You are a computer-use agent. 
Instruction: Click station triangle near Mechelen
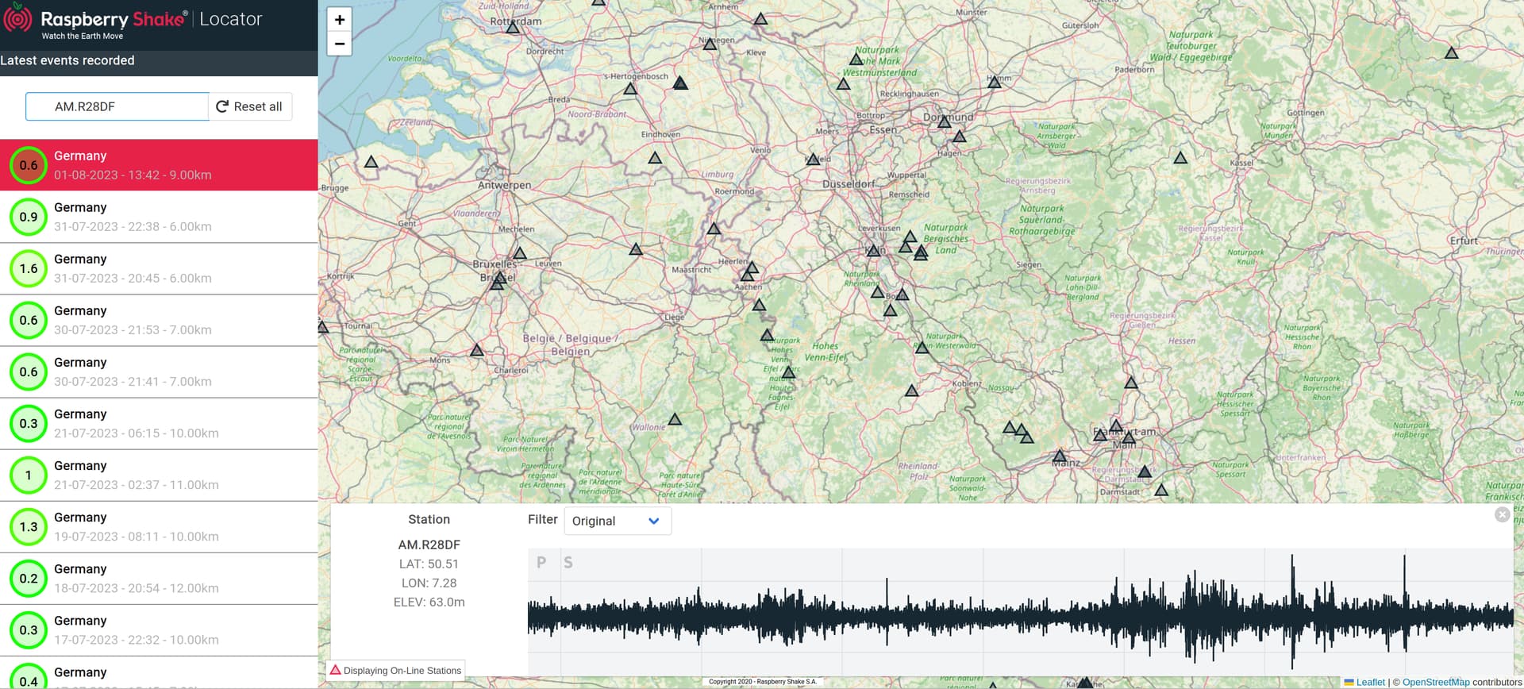pos(519,253)
